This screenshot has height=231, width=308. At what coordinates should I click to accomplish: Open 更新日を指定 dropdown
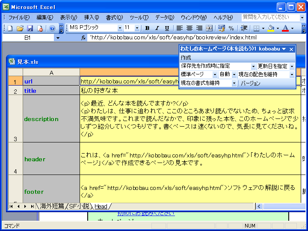[x=292, y=66]
